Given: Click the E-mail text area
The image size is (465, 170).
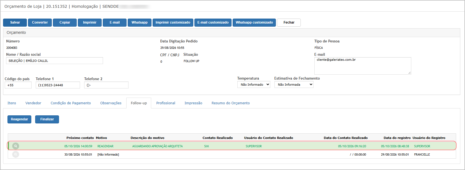Looking at the screenshot, I should 363,66.
